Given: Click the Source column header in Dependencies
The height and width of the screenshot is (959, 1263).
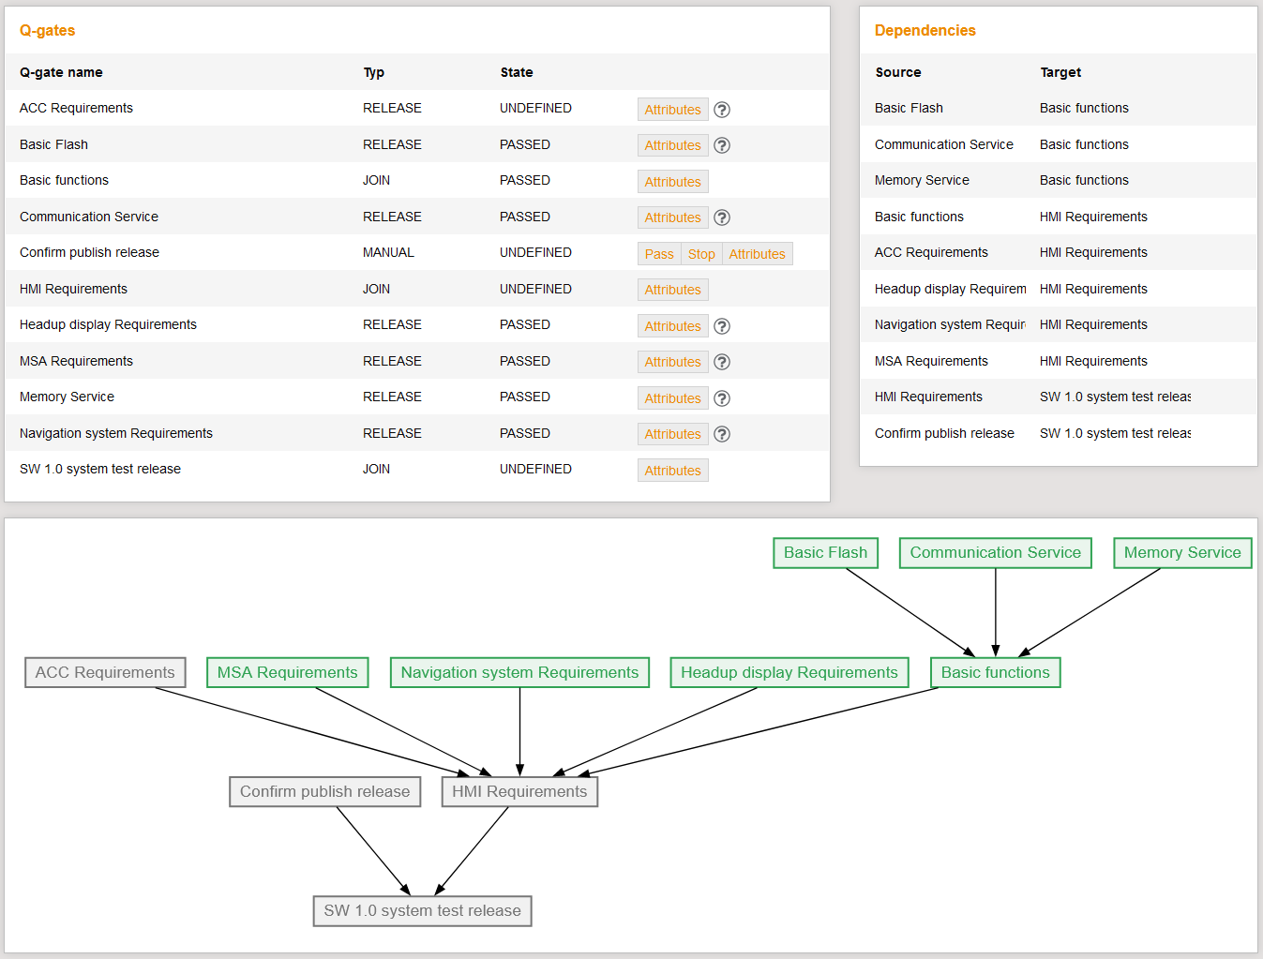Looking at the screenshot, I should point(897,72).
